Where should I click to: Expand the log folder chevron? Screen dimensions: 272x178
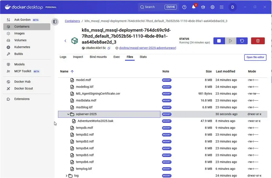point(66,176)
